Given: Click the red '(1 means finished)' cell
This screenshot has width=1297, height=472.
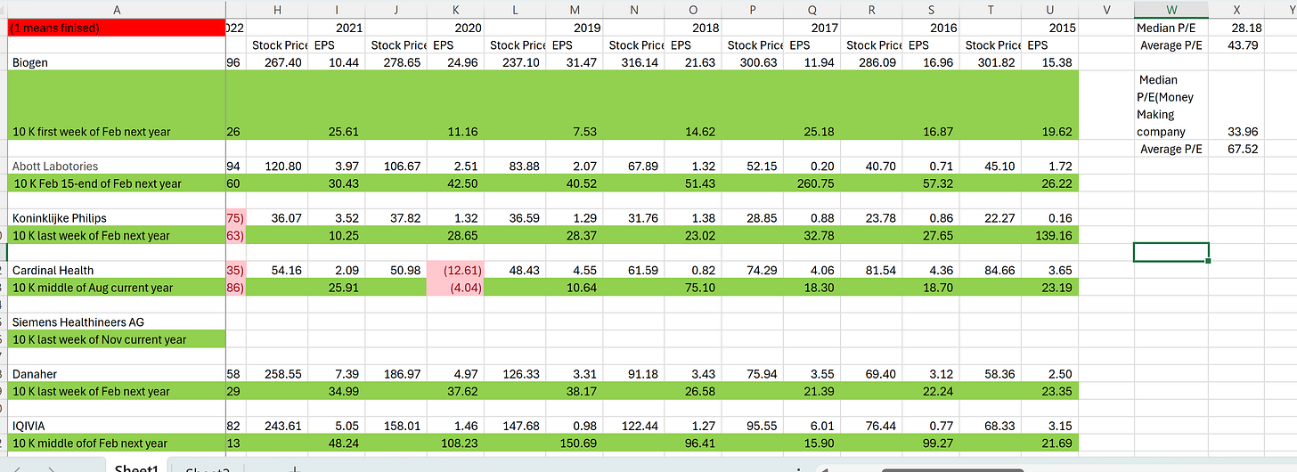Looking at the screenshot, I should [x=118, y=28].
